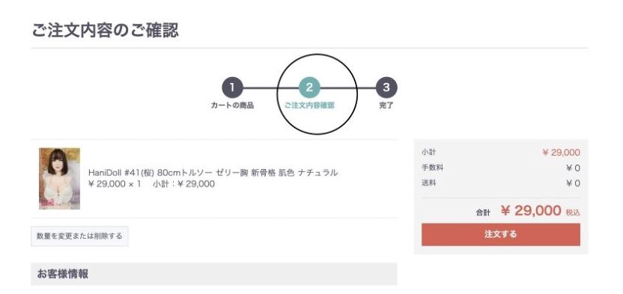Click the HaniDoll #41 product name
The width and height of the screenshot is (623, 294).
coord(213,173)
